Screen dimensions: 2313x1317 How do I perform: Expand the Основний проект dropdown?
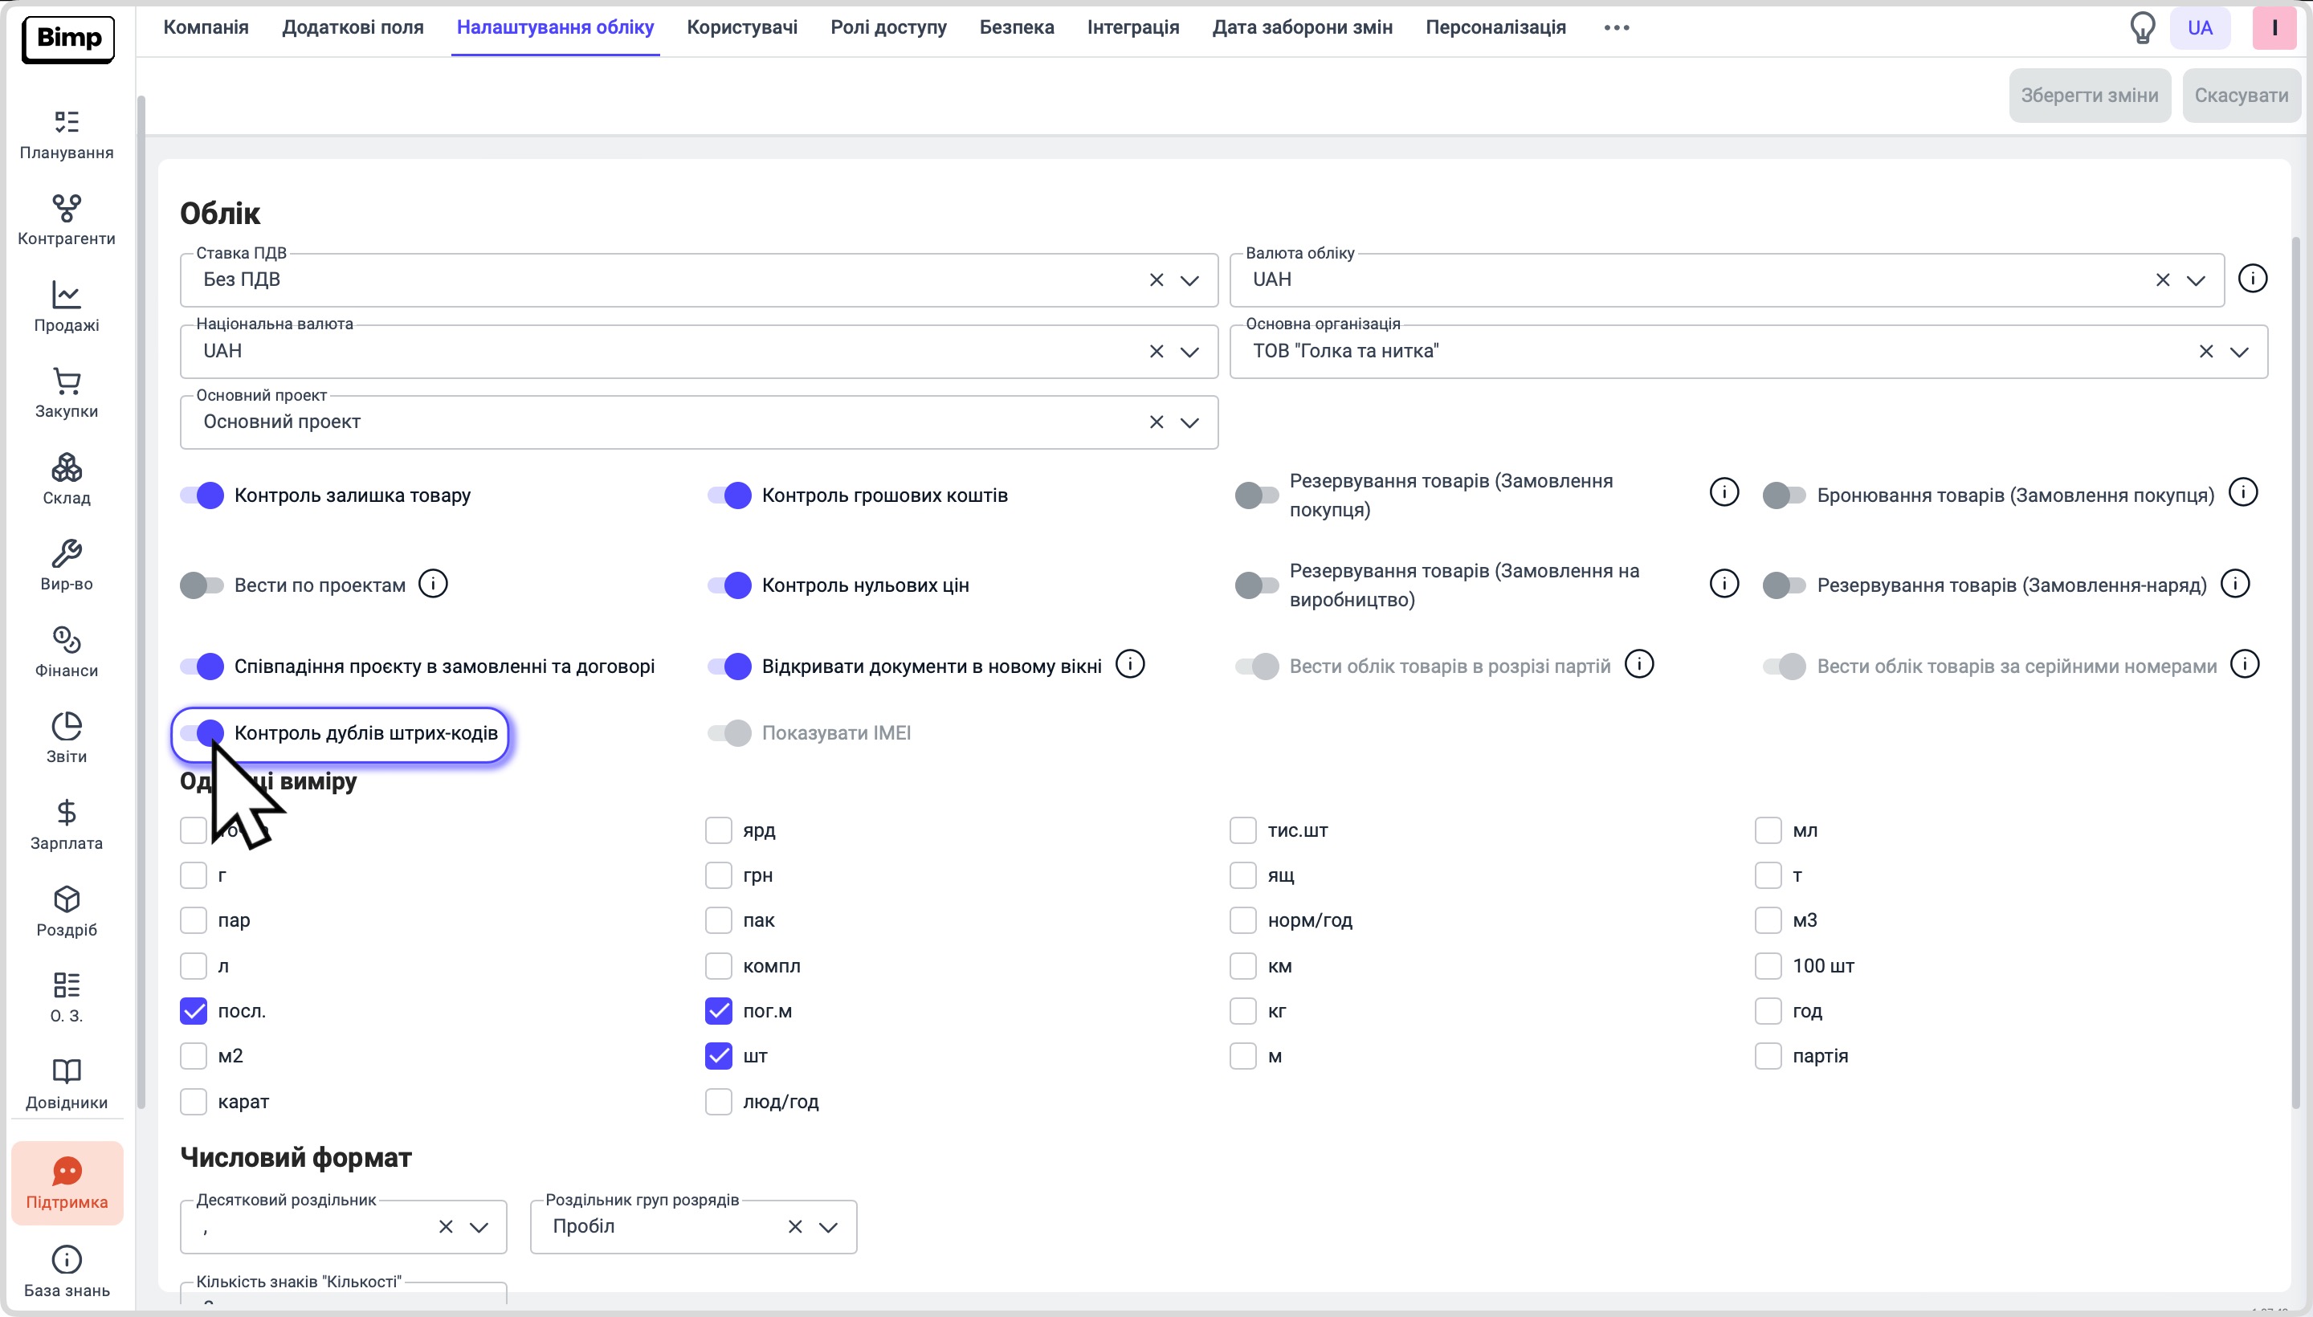(1189, 422)
